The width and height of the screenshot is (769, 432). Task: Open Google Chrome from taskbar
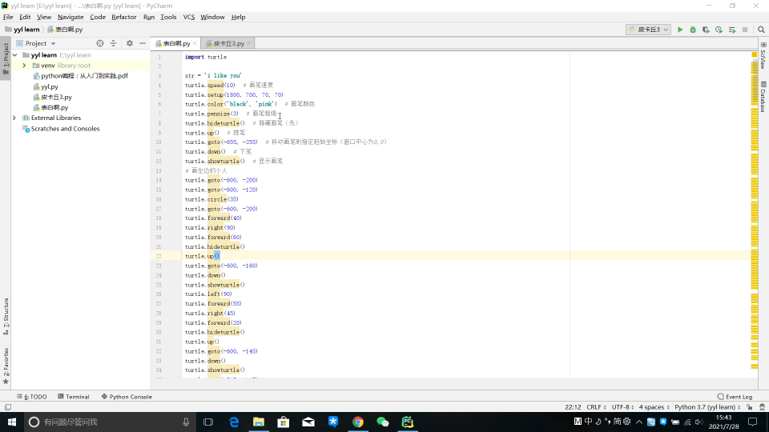[x=358, y=422]
